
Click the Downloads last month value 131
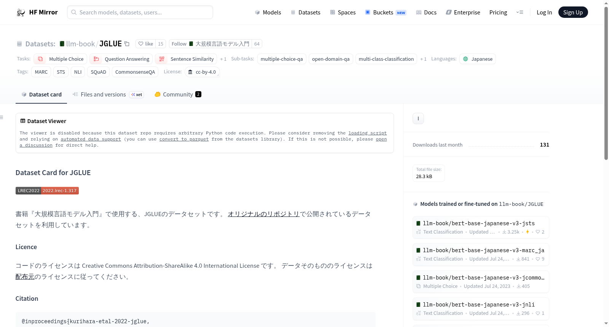(x=544, y=145)
